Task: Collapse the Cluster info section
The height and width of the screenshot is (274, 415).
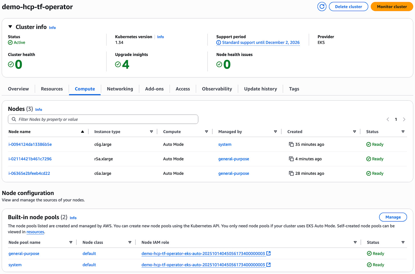Action: coord(10,26)
